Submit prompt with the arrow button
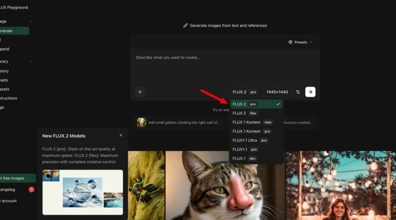 pyautogui.click(x=310, y=92)
